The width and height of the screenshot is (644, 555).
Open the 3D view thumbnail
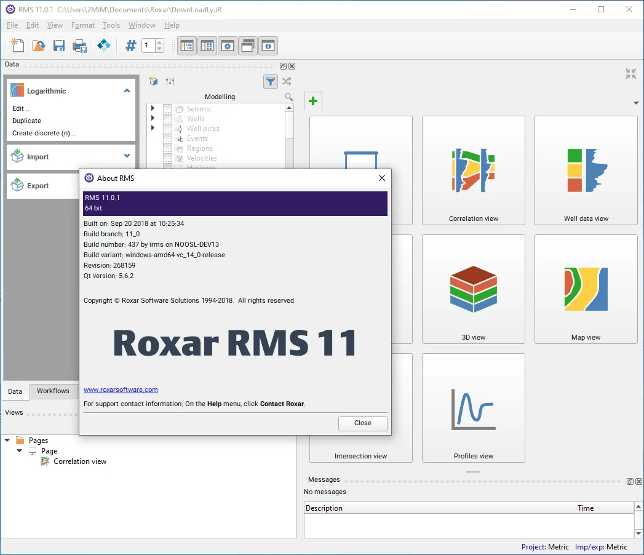(473, 289)
